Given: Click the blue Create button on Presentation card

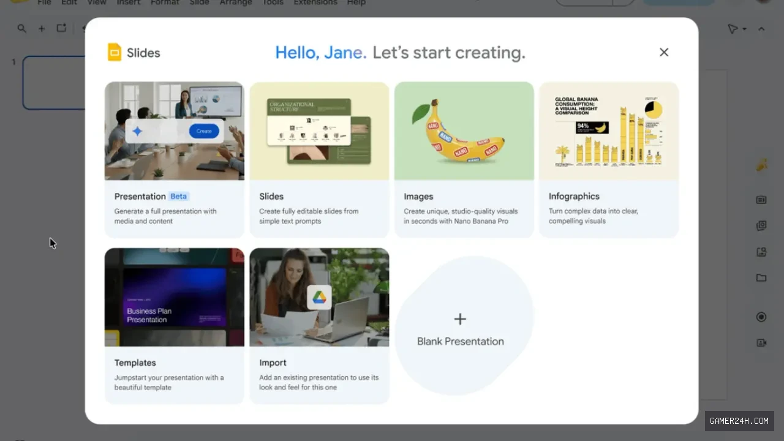Looking at the screenshot, I should pyautogui.click(x=204, y=131).
